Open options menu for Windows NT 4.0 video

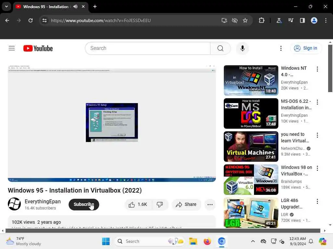coord(317,69)
